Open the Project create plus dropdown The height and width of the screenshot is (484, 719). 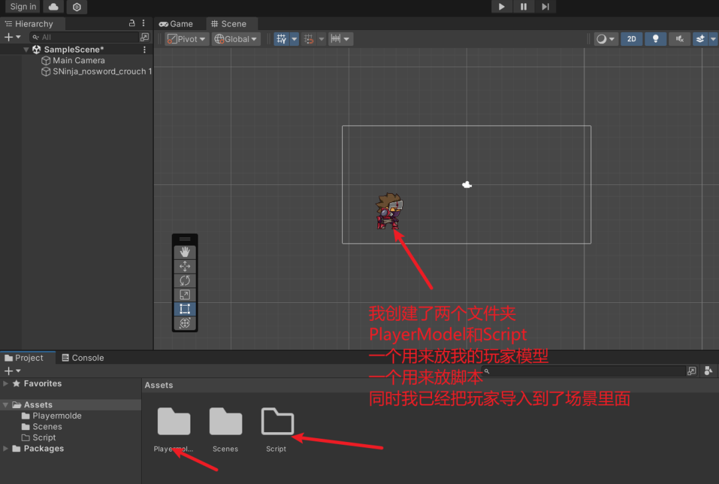pos(13,371)
